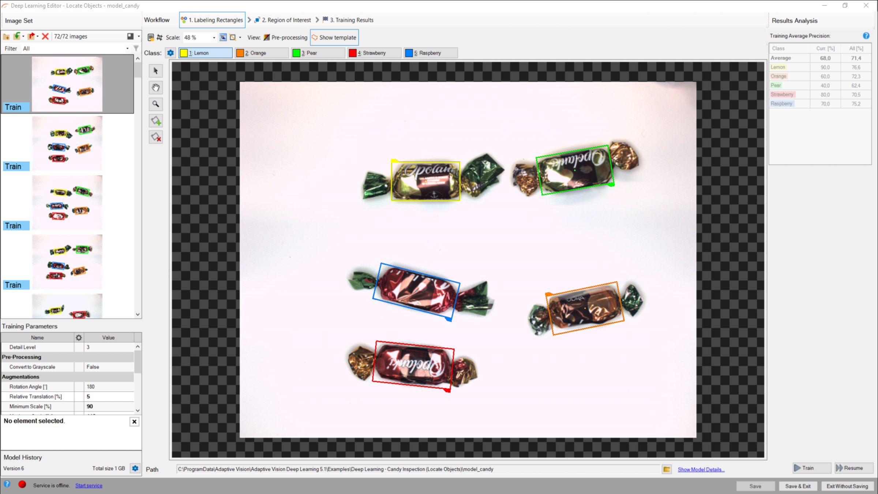
Task: Select the magnifier zoom tool
Action: coord(155,104)
